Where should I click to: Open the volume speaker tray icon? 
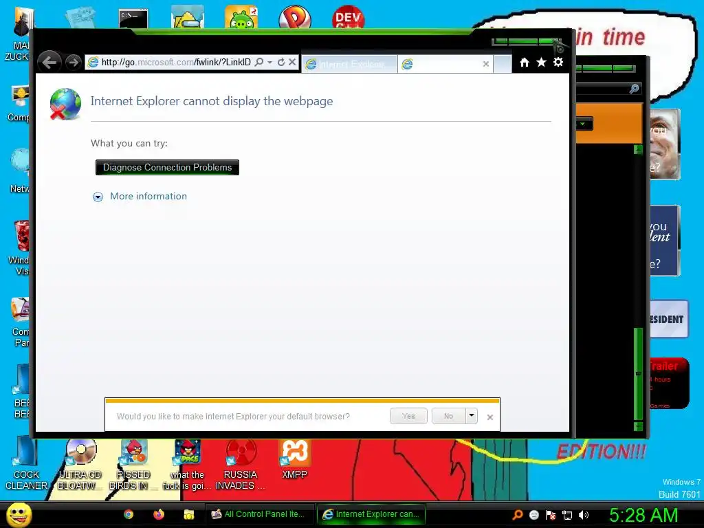click(584, 515)
